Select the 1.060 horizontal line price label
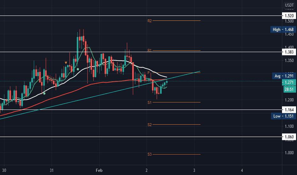297x175 pixels. tap(289, 137)
